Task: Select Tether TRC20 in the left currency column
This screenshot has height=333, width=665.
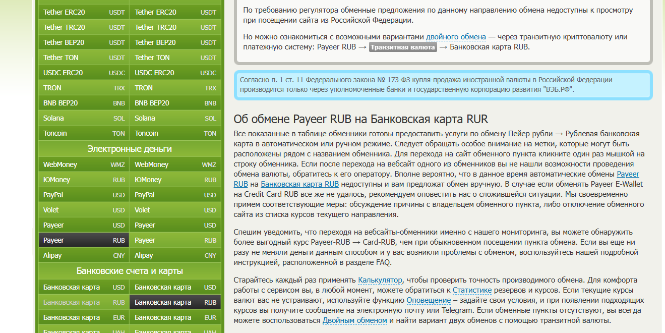Action: [84, 27]
